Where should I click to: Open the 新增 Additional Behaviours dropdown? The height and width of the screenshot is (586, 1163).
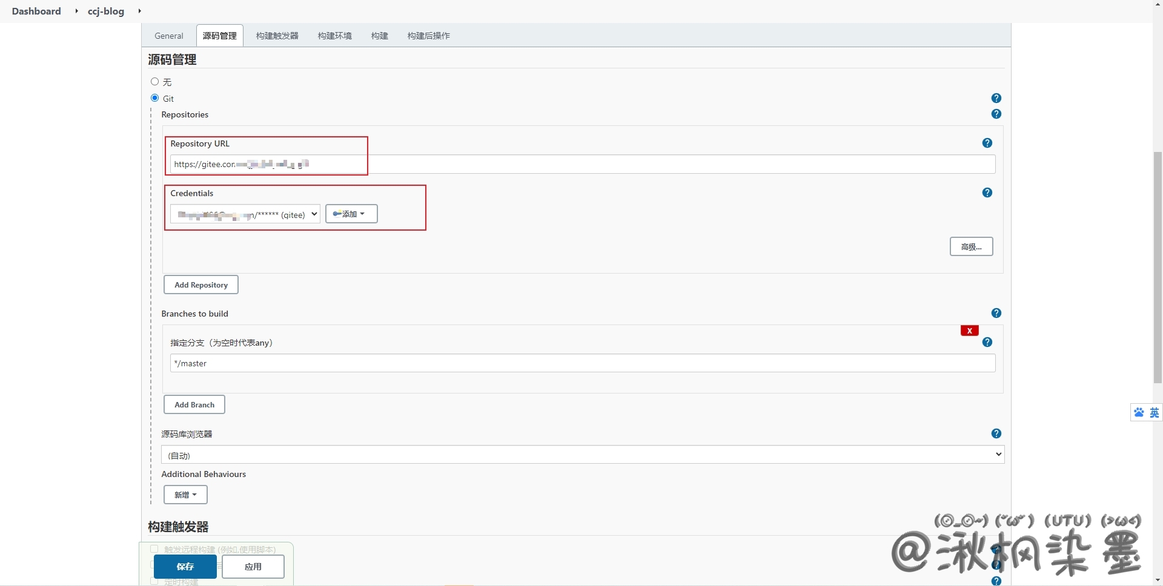click(185, 495)
